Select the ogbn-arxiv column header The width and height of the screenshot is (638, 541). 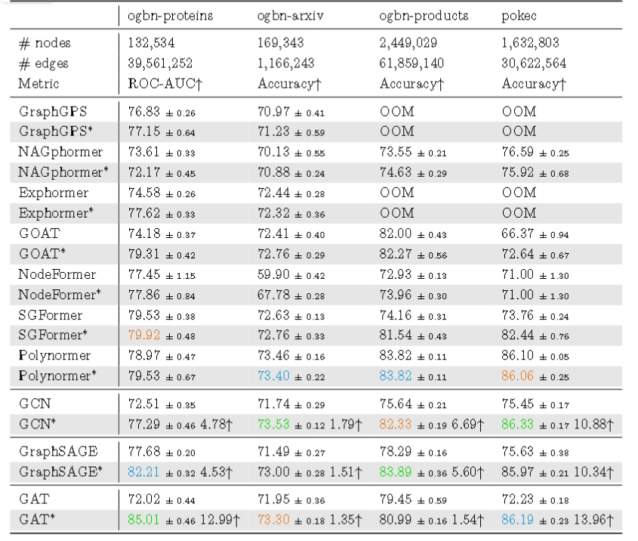tap(289, 15)
